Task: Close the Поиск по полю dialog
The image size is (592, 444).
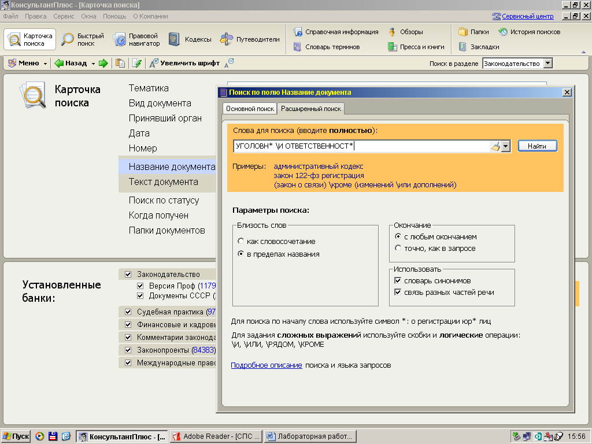Action: 567,92
